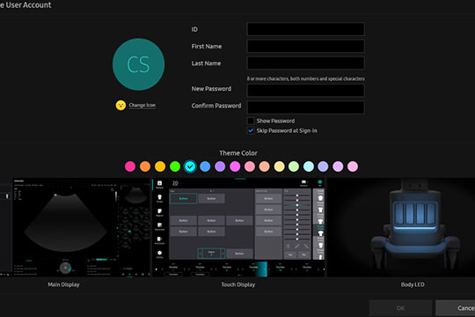
Task: Select the New Password field
Action: [305, 90]
